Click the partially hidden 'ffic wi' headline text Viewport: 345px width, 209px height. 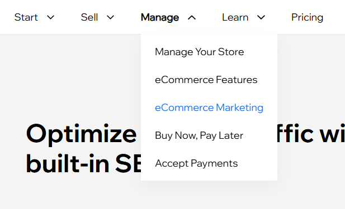[x=311, y=133]
